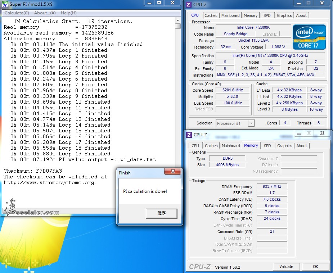333x273 pixels.
Task: Click the Code Name value Sandy Bridge
Action: click(235, 34)
